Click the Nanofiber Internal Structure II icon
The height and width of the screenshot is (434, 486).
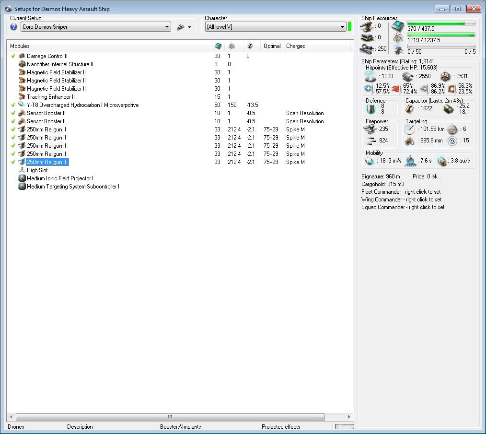22,64
